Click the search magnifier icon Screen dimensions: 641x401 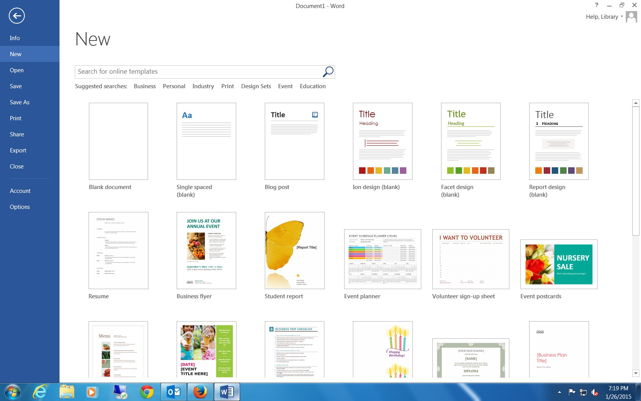[x=328, y=71]
